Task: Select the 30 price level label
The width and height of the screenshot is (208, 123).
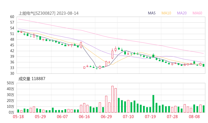Action: (x=12, y=74)
